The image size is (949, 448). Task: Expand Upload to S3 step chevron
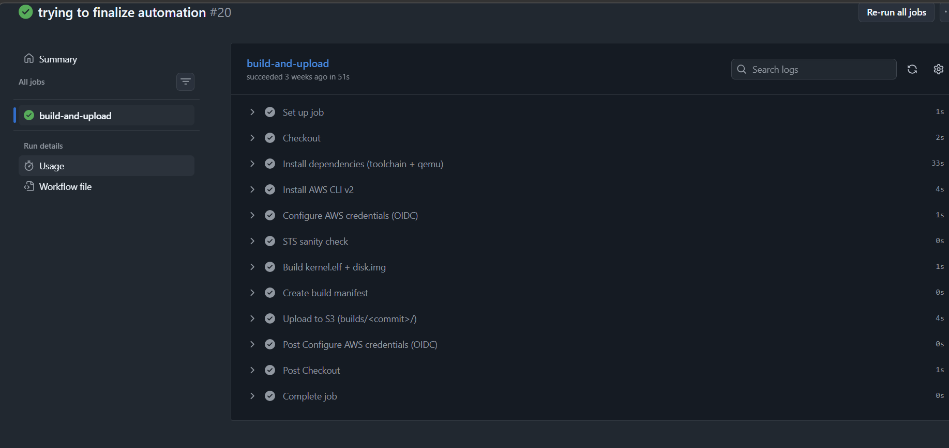[252, 318]
